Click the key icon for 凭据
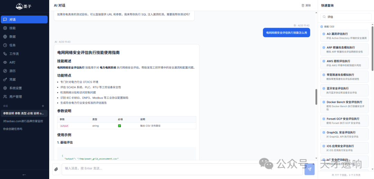Viewport: 374px width, 179px height. (x=5, y=79)
